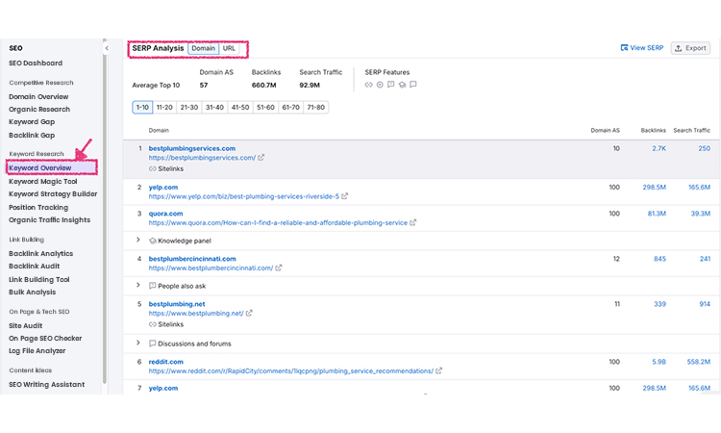
Task: Switch SERP Analysis to URL view
Action: [x=229, y=48]
